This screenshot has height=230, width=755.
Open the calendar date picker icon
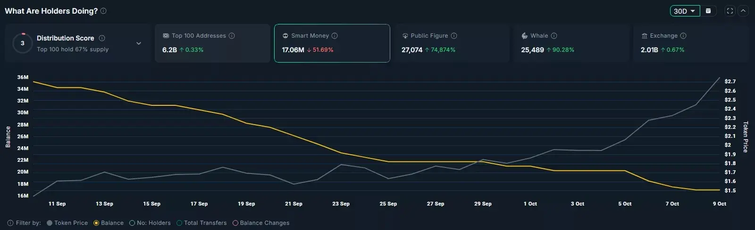point(708,11)
